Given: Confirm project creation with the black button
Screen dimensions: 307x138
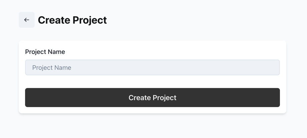Looking at the screenshot, I should 152,97.
